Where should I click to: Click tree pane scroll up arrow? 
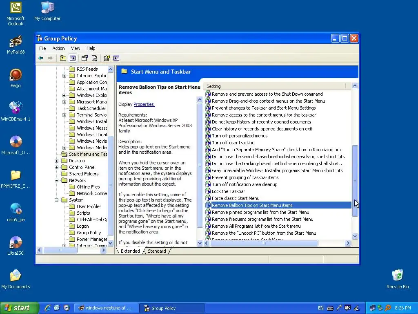point(111,70)
